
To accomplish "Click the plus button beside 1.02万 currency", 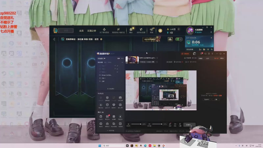I will point(179,29).
